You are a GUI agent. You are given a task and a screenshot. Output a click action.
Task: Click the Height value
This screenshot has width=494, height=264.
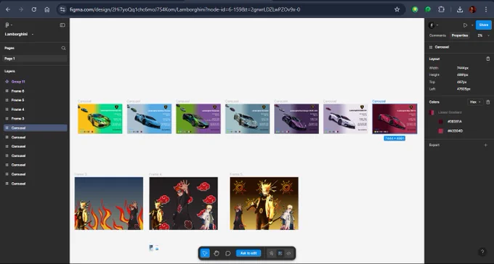coord(463,75)
